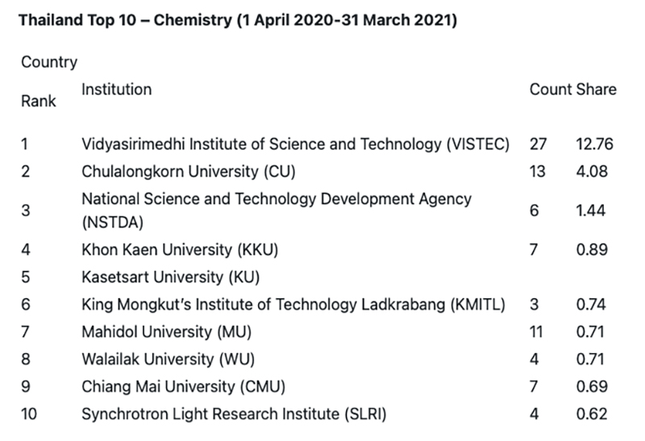The width and height of the screenshot is (645, 441).
Task: Select the Count column header
Action: coord(550,89)
